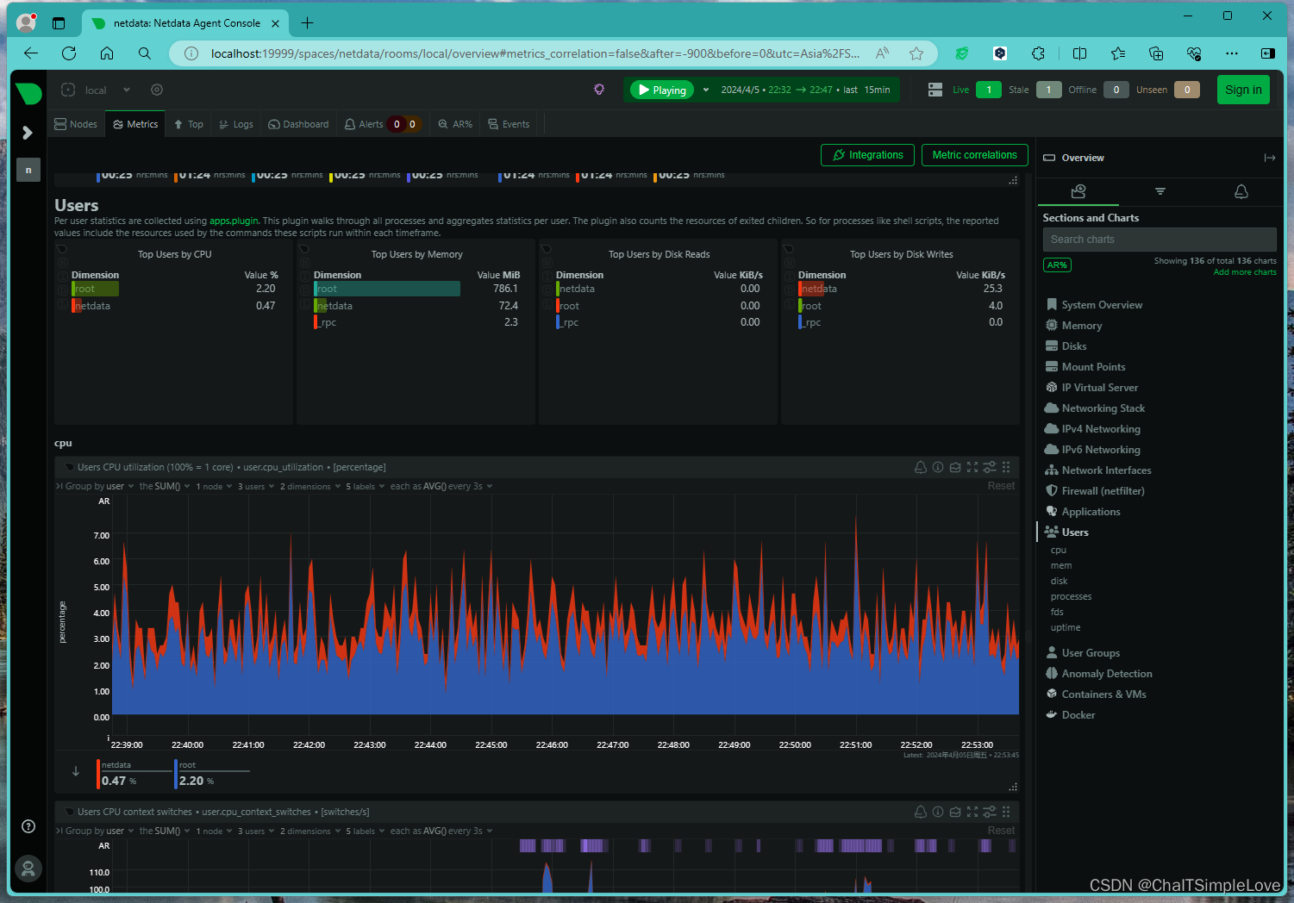
Task: Click the Live nodes count badge
Action: [x=989, y=90]
